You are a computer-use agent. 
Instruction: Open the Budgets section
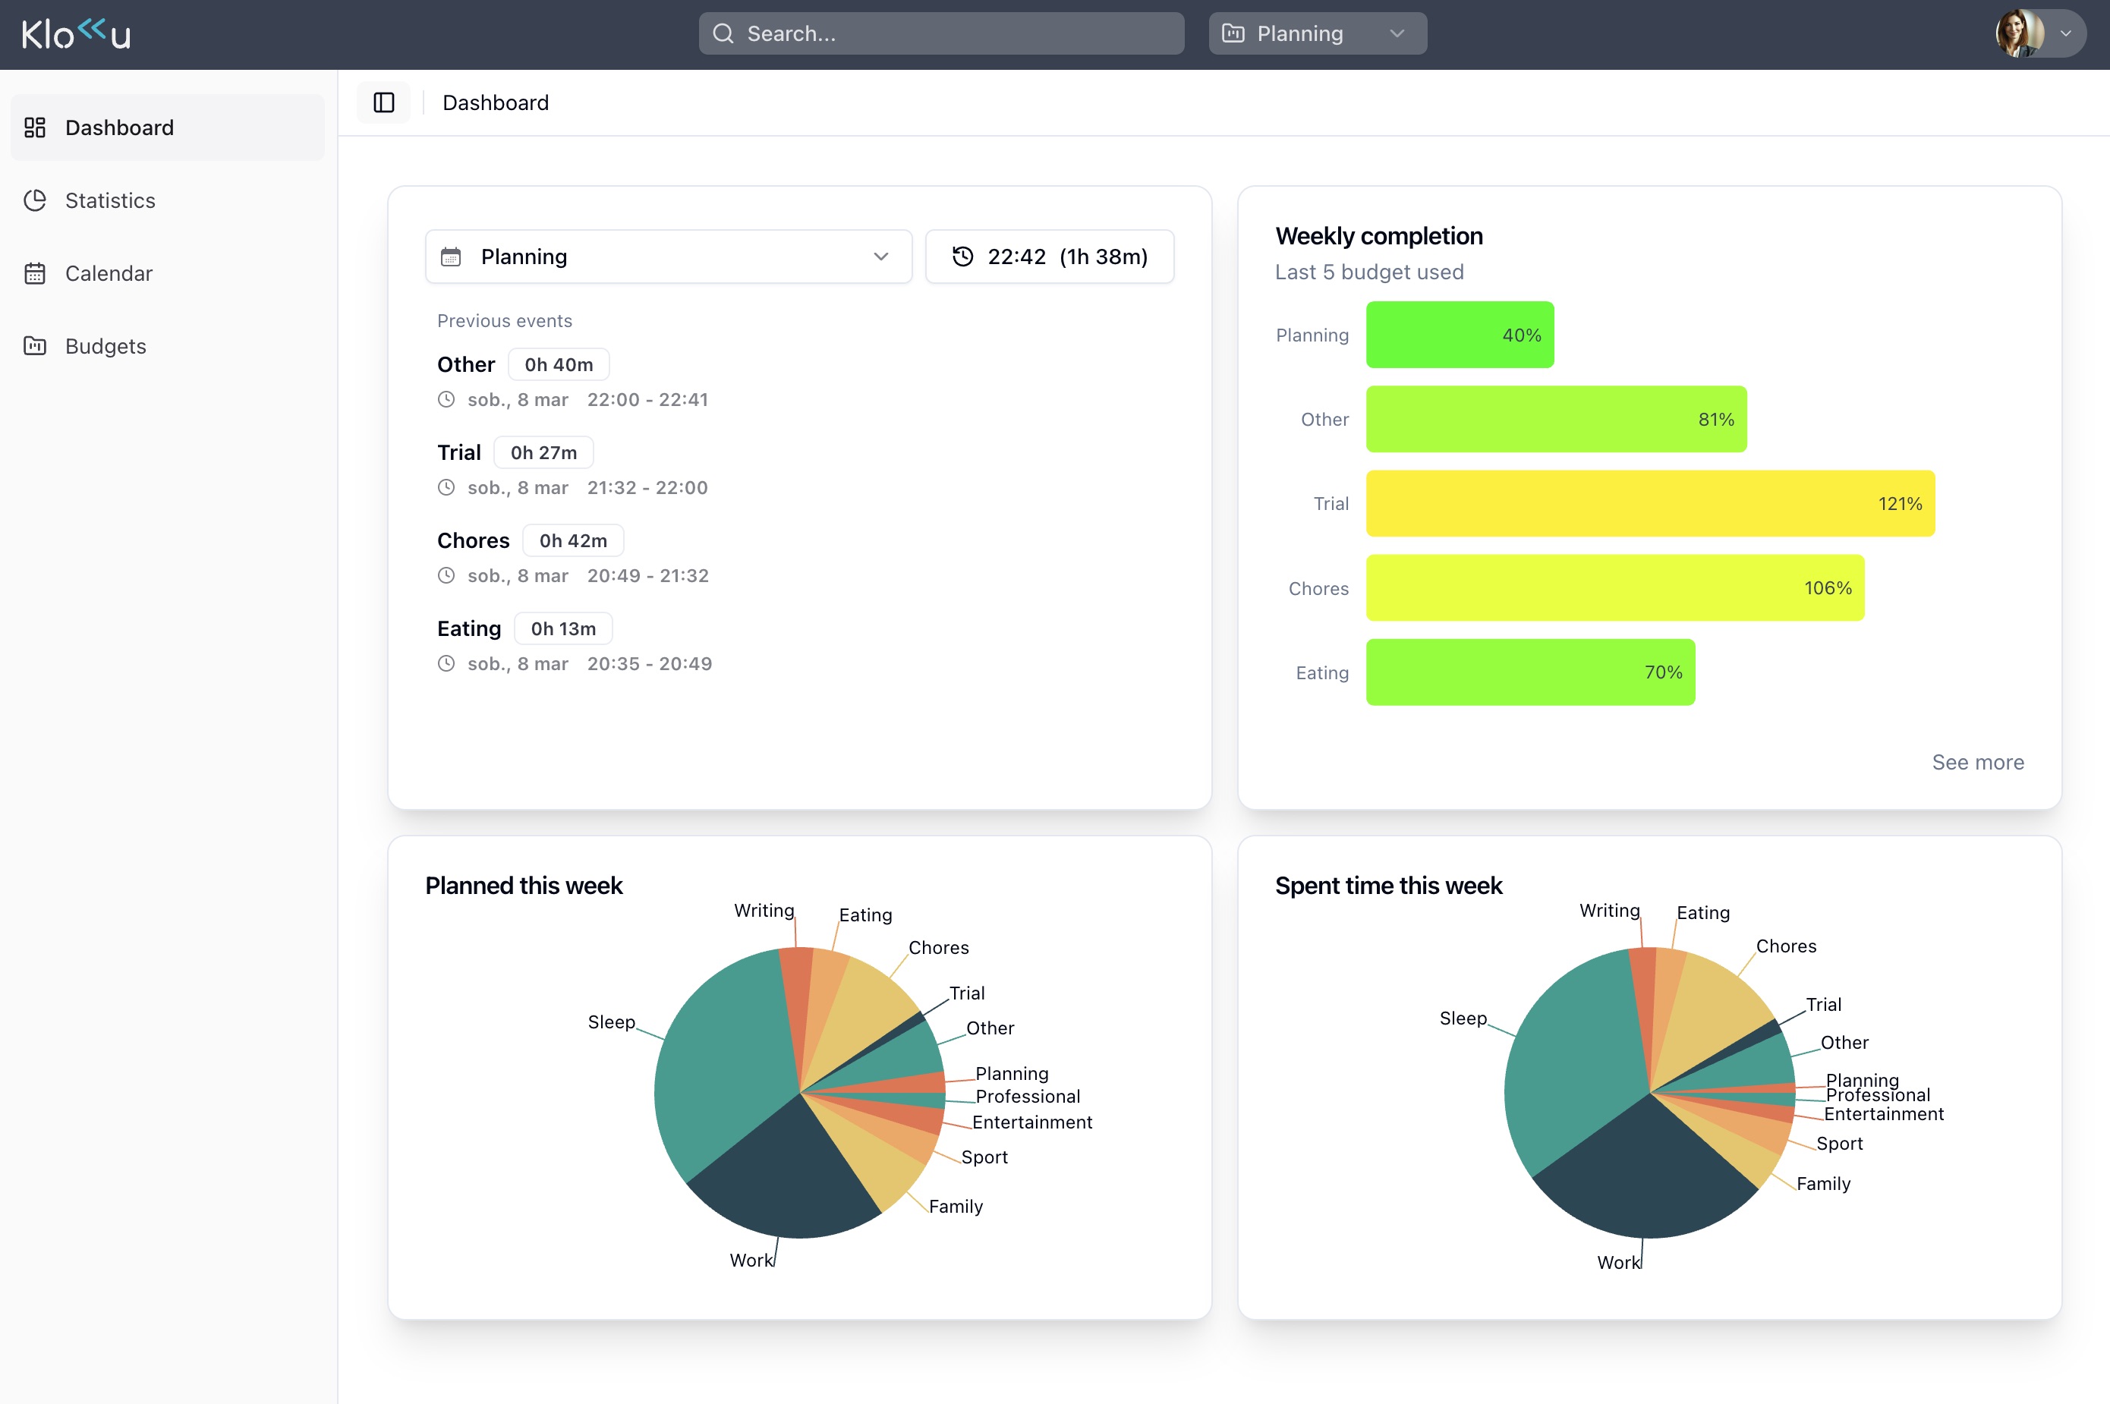click(105, 345)
